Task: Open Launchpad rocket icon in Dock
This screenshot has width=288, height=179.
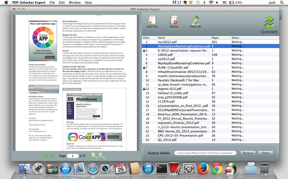Action: point(38,169)
